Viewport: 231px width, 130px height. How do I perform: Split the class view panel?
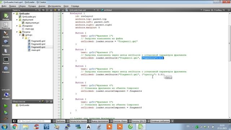(47, 101)
